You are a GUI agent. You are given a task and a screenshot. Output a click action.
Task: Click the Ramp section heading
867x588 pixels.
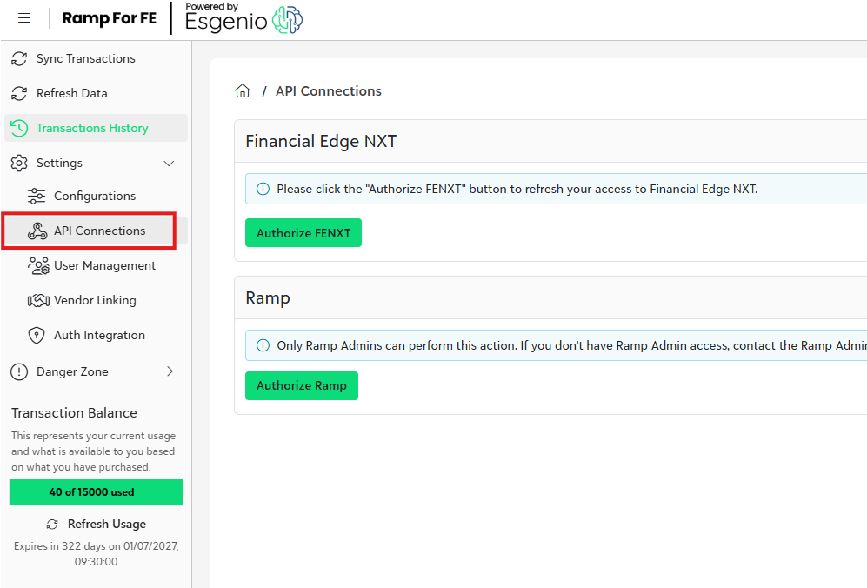pyautogui.click(x=268, y=297)
